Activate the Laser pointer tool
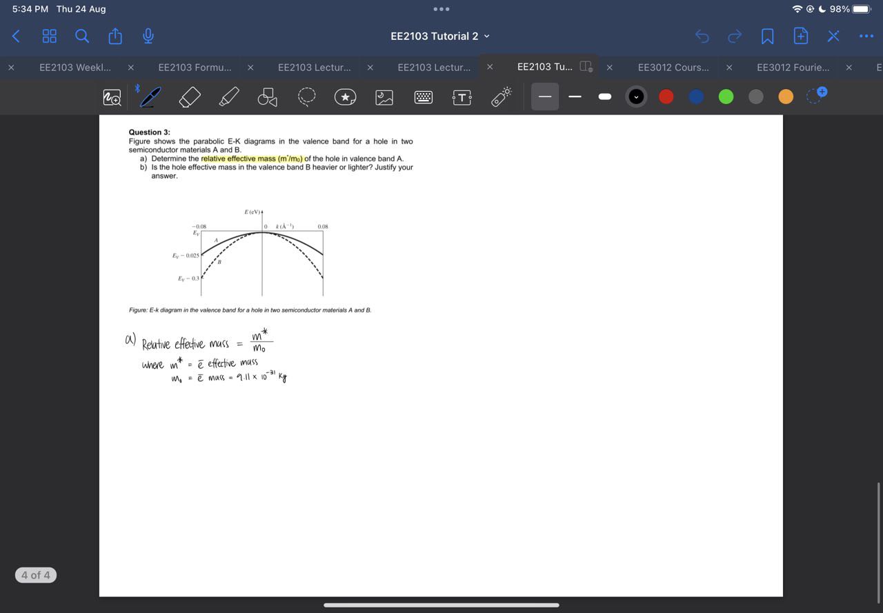Screen dimensions: 883x613 tap(500, 97)
